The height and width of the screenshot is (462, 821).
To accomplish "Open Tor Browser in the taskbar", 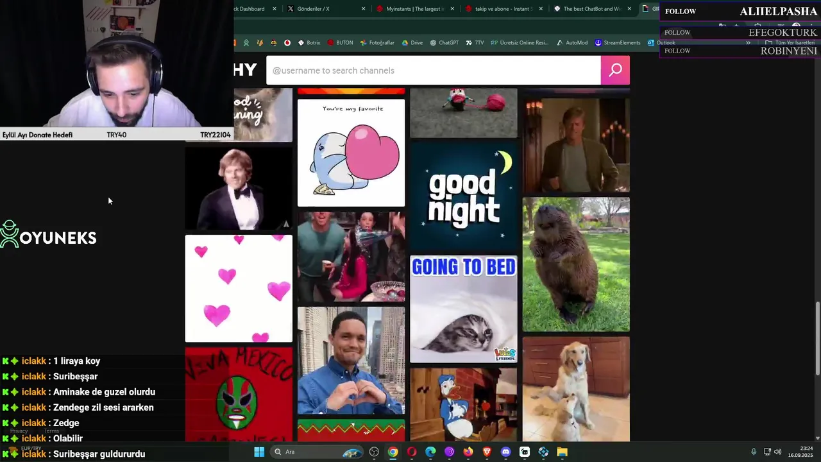I will (x=449, y=452).
